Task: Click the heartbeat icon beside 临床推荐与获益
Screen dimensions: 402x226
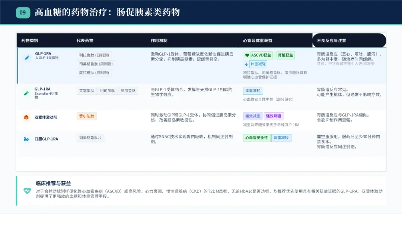Action: click(x=27, y=191)
